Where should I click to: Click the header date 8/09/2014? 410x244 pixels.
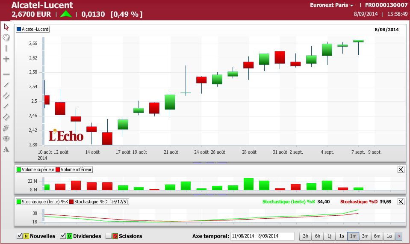366,14
